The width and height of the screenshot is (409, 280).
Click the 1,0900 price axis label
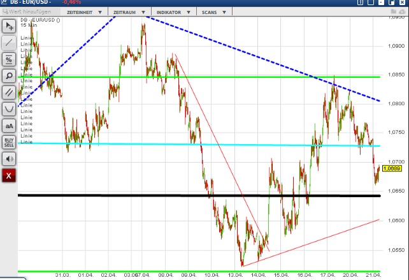(x=396, y=46)
